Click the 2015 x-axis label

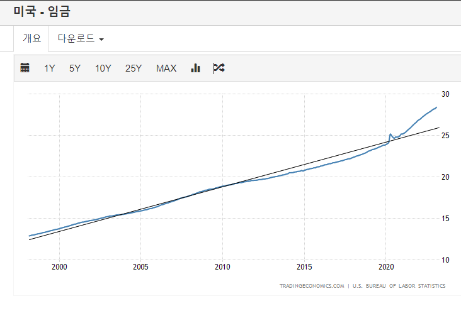coord(304,266)
